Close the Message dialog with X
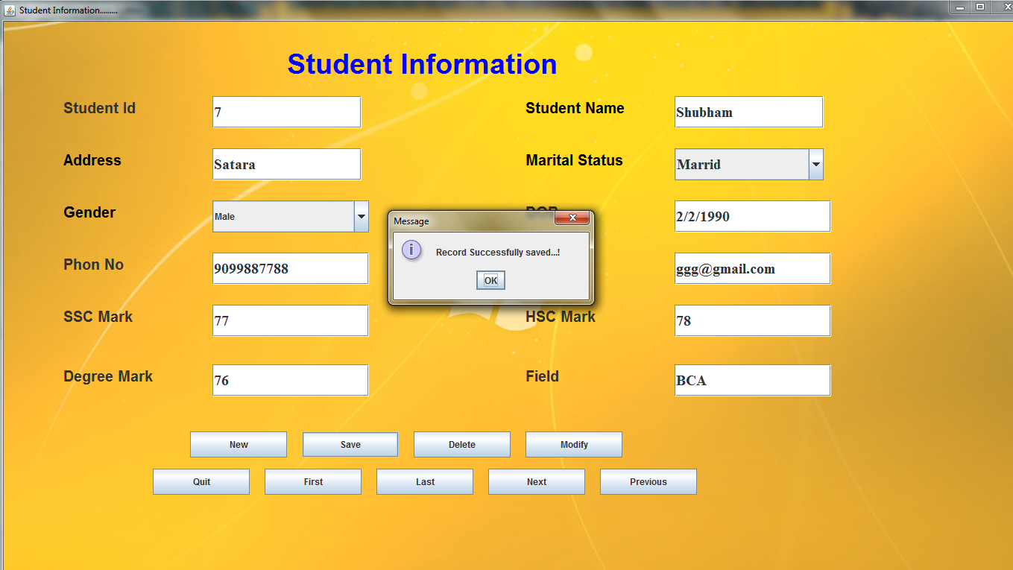 pyautogui.click(x=572, y=218)
